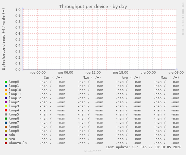186x155 pixels.
Task: Click the vie 00:00 time axis label
Action: (x=148, y=73)
